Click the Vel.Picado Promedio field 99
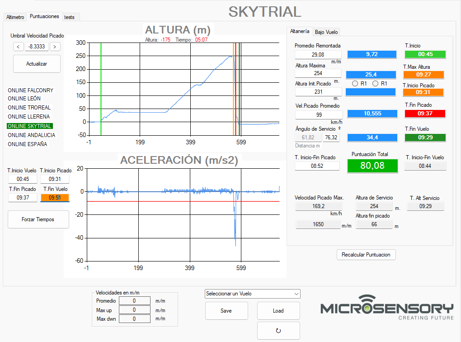 319,114
